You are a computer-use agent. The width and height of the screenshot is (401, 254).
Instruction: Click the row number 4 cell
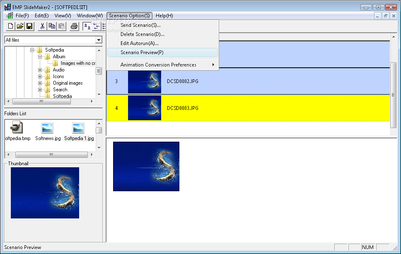[117, 108]
